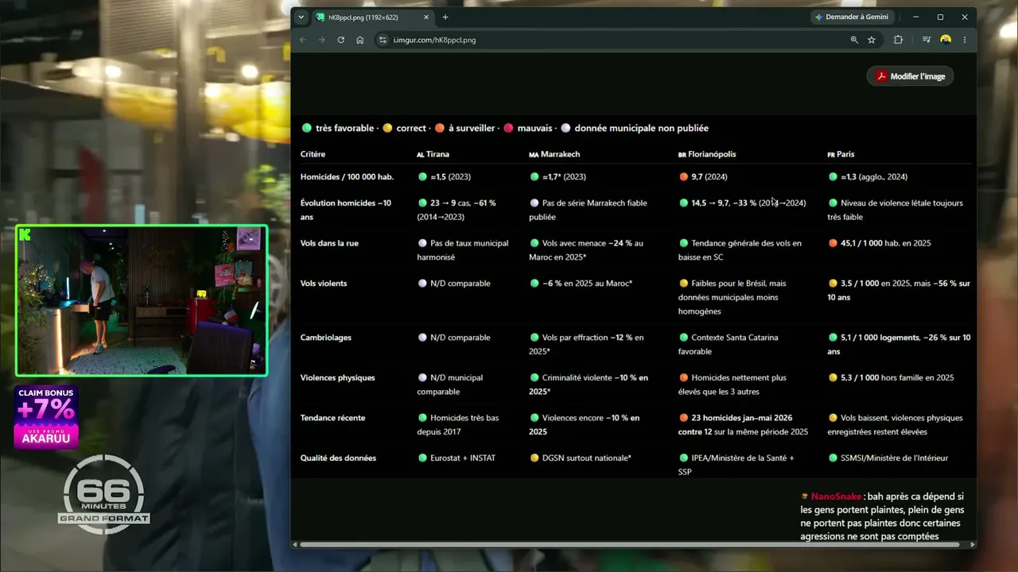The image size is (1018, 572).
Task: Click the green dot beside 'Eurostat + INSTAT'
Action: pos(422,458)
